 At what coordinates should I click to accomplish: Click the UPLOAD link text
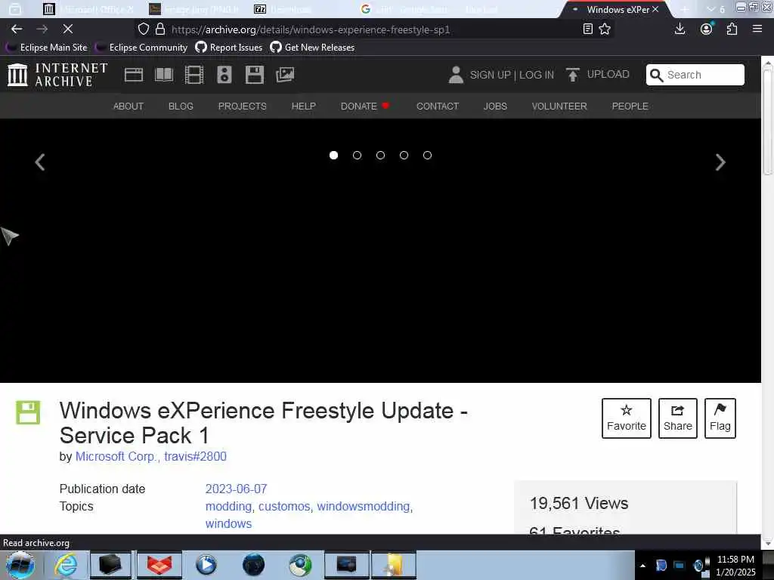[x=608, y=75]
